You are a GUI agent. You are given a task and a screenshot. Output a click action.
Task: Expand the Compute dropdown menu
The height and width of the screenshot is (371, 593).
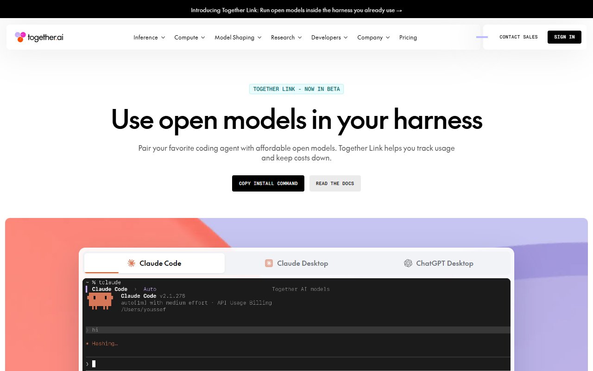coord(189,37)
